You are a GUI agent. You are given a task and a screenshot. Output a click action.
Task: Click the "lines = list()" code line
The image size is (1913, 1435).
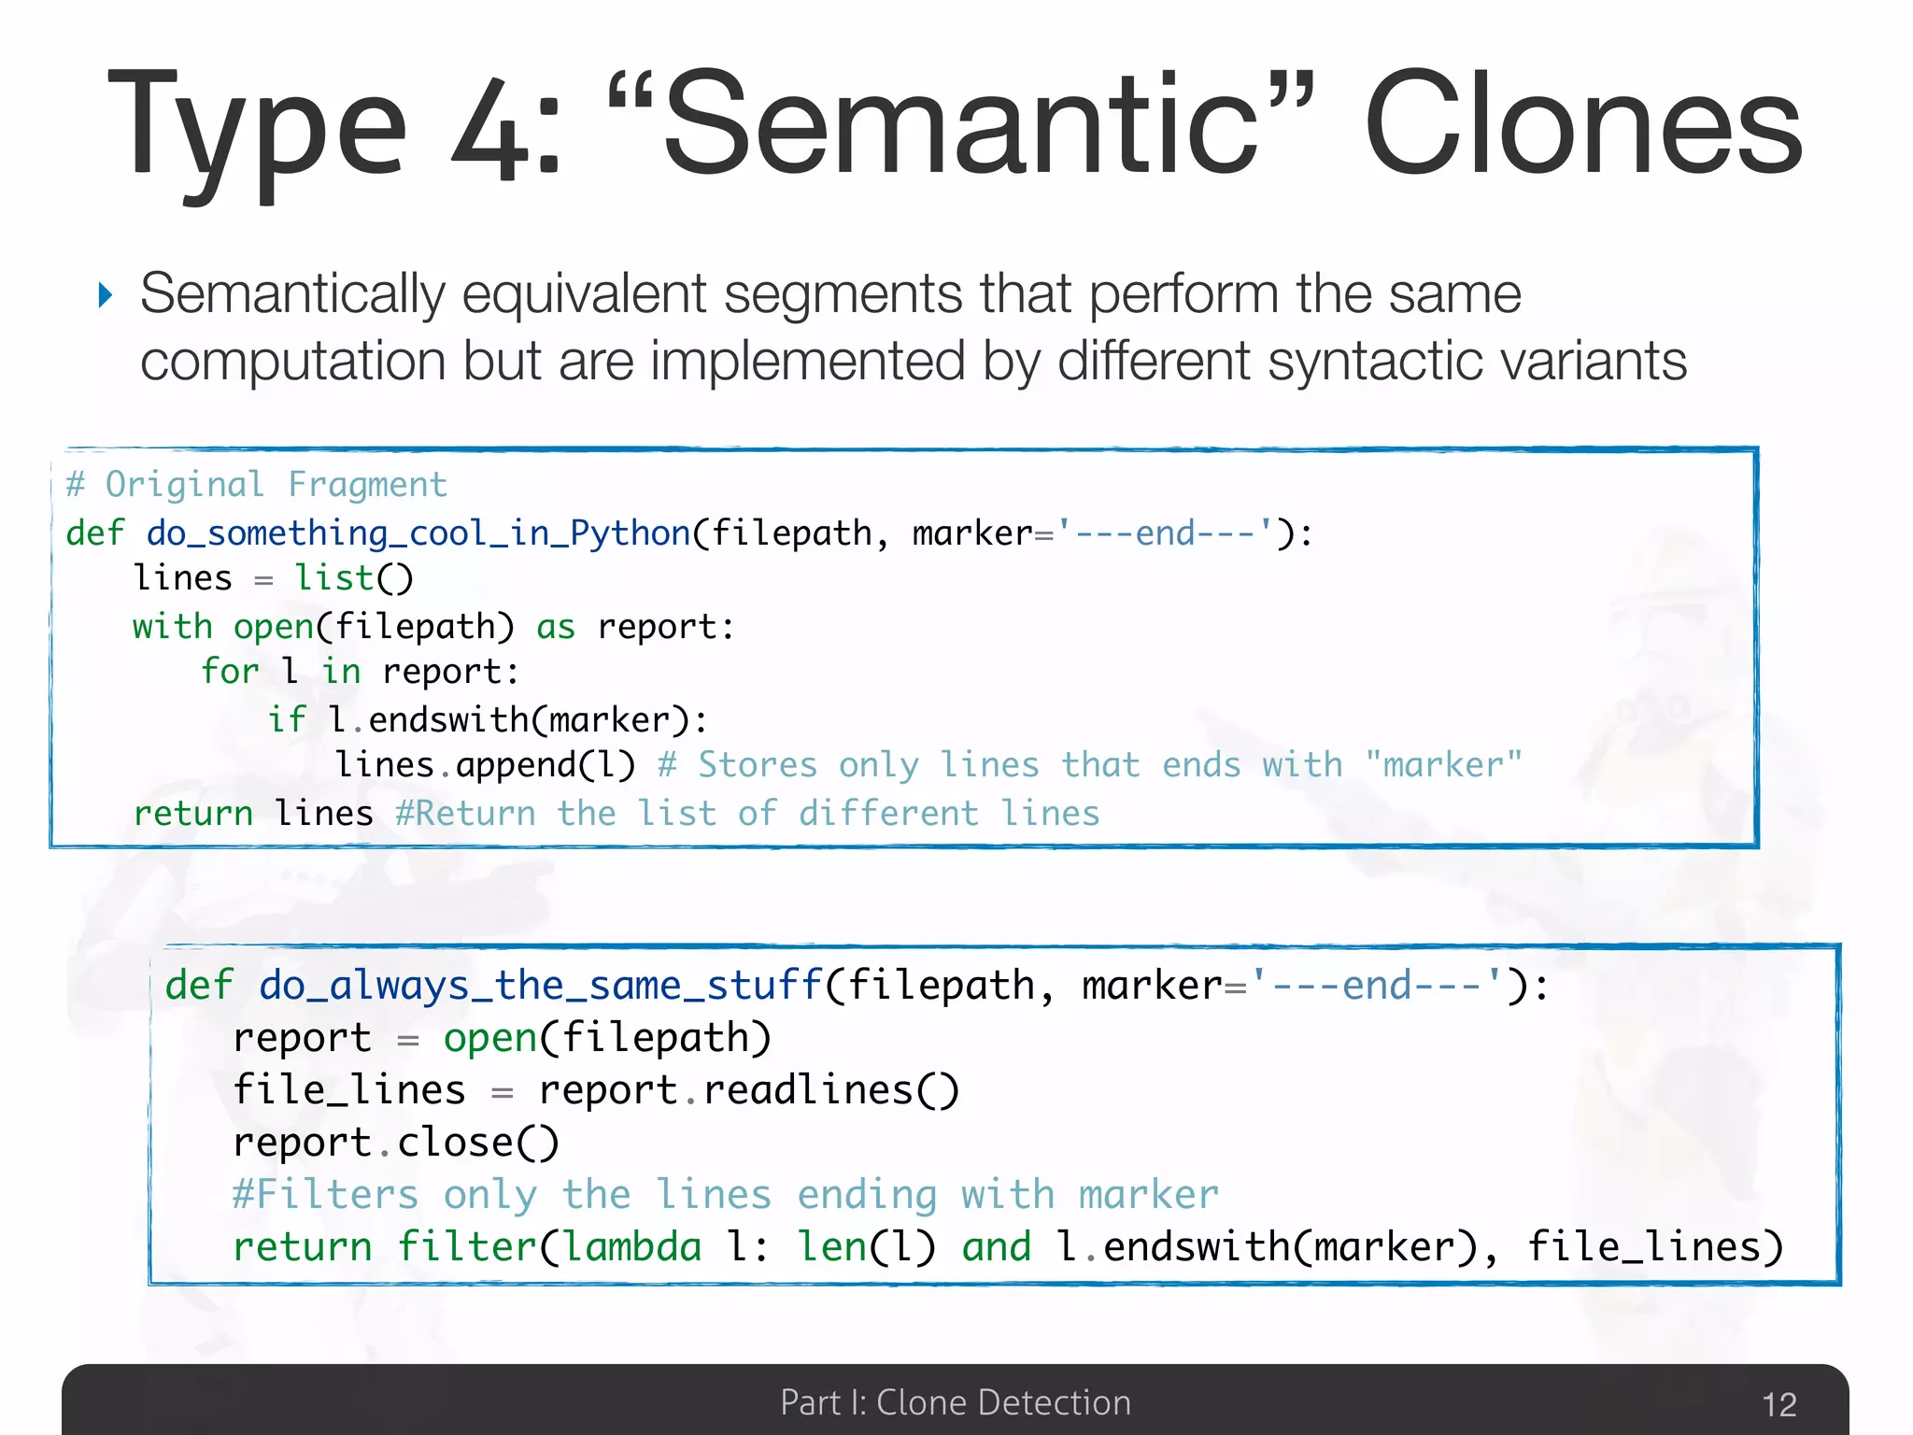(273, 578)
